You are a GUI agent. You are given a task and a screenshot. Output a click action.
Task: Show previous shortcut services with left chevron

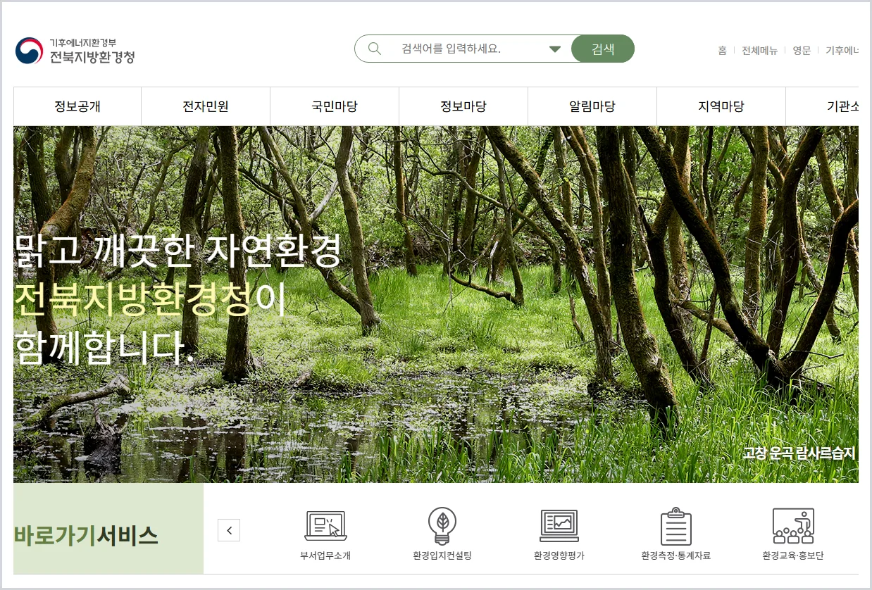(229, 530)
